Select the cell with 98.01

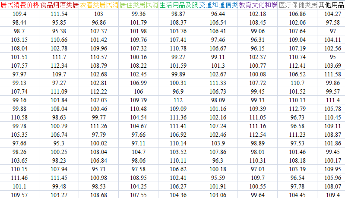258,152
